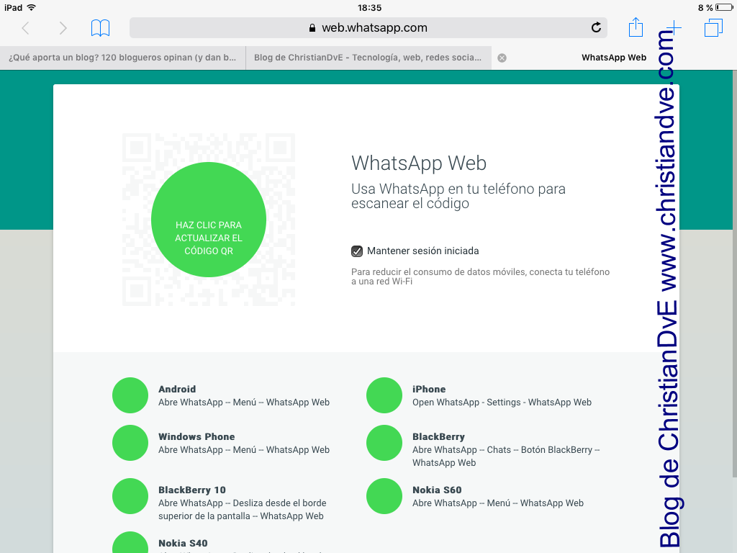Click the 'BlackBerry 10' heading text

click(x=191, y=490)
